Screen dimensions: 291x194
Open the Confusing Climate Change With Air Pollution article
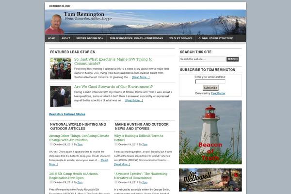79,138
